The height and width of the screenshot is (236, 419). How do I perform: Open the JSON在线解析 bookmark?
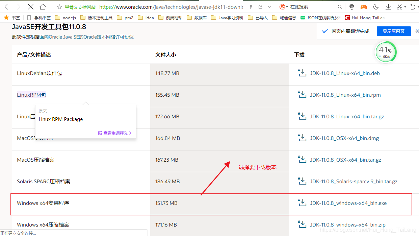click(x=320, y=18)
